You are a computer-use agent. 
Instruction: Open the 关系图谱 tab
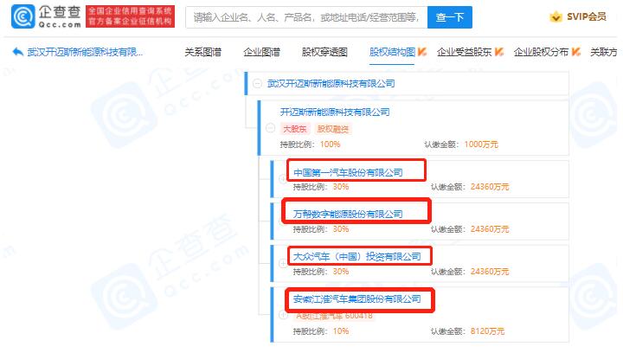tap(203, 52)
